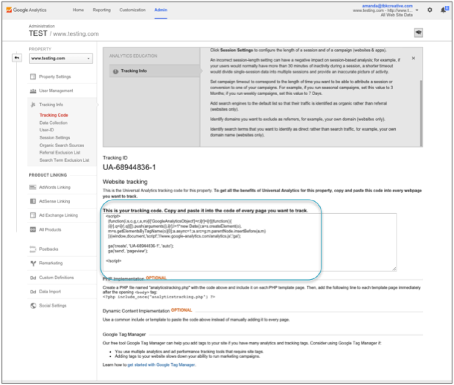Open the Reporting tab
Image resolution: width=454 pixels, height=385 pixels.
pyautogui.click(x=101, y=10)
